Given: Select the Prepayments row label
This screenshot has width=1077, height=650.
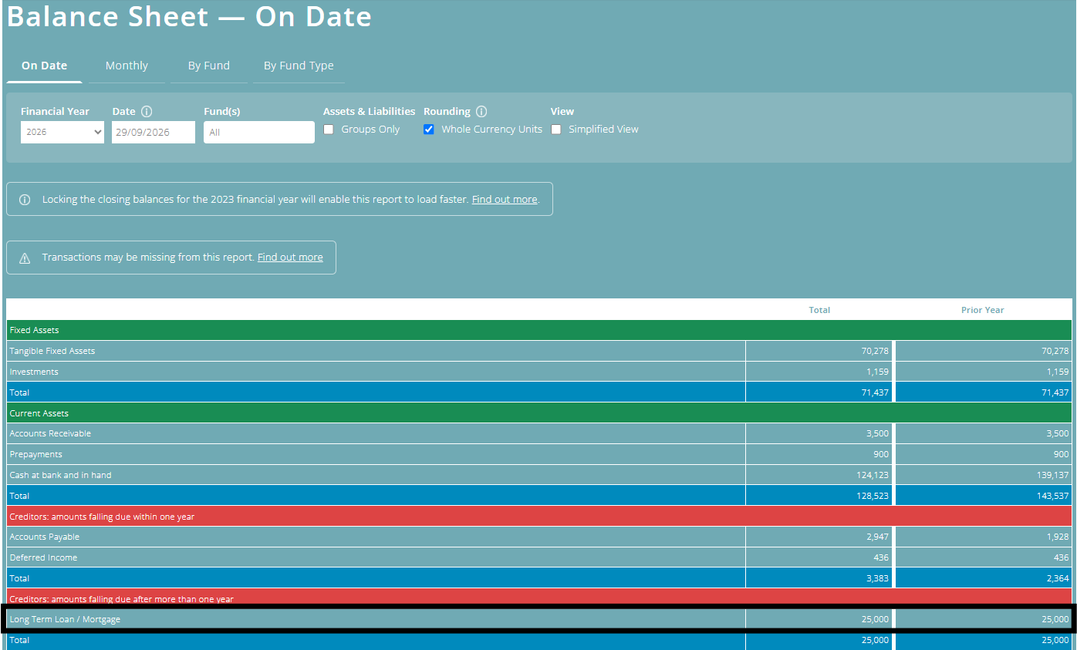Looking at the screenshot, I should (35, 454).
